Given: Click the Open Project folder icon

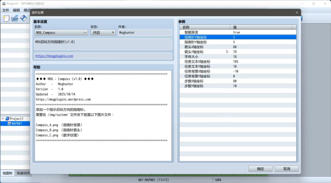Looking at the screenshot, I should pos(15,19).
